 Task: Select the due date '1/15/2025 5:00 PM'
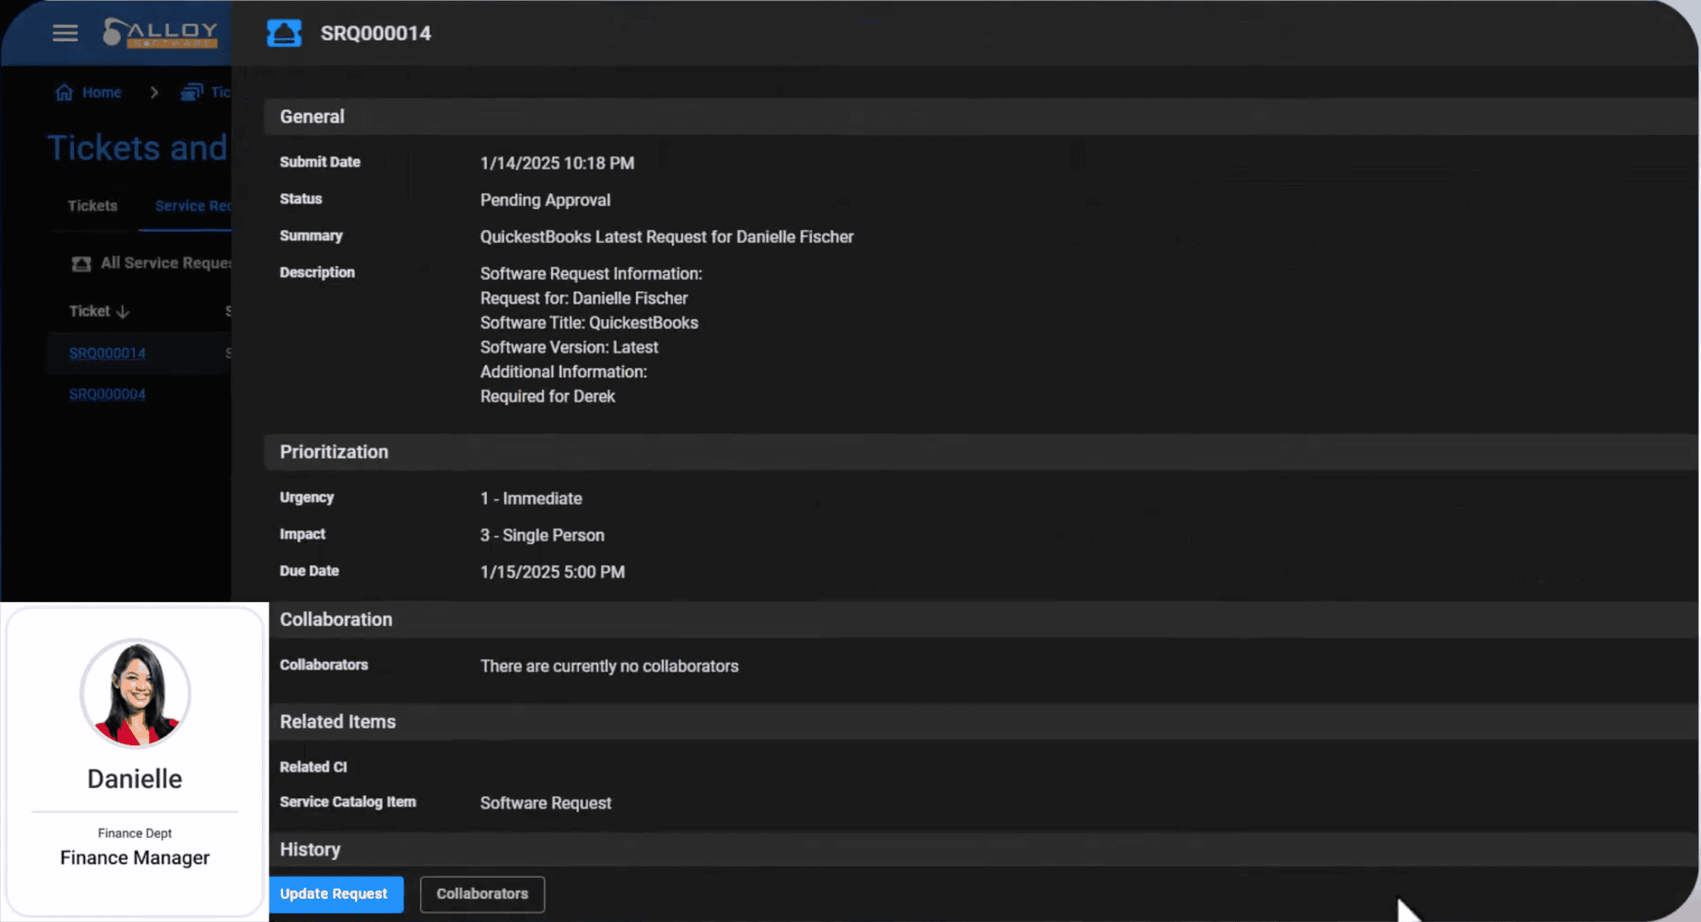click(x=553, y=573)
